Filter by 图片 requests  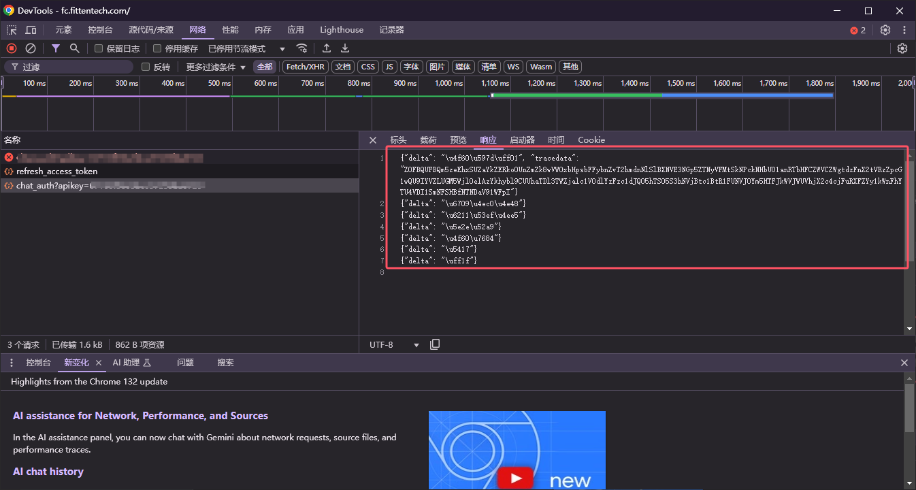click(438, 67)
